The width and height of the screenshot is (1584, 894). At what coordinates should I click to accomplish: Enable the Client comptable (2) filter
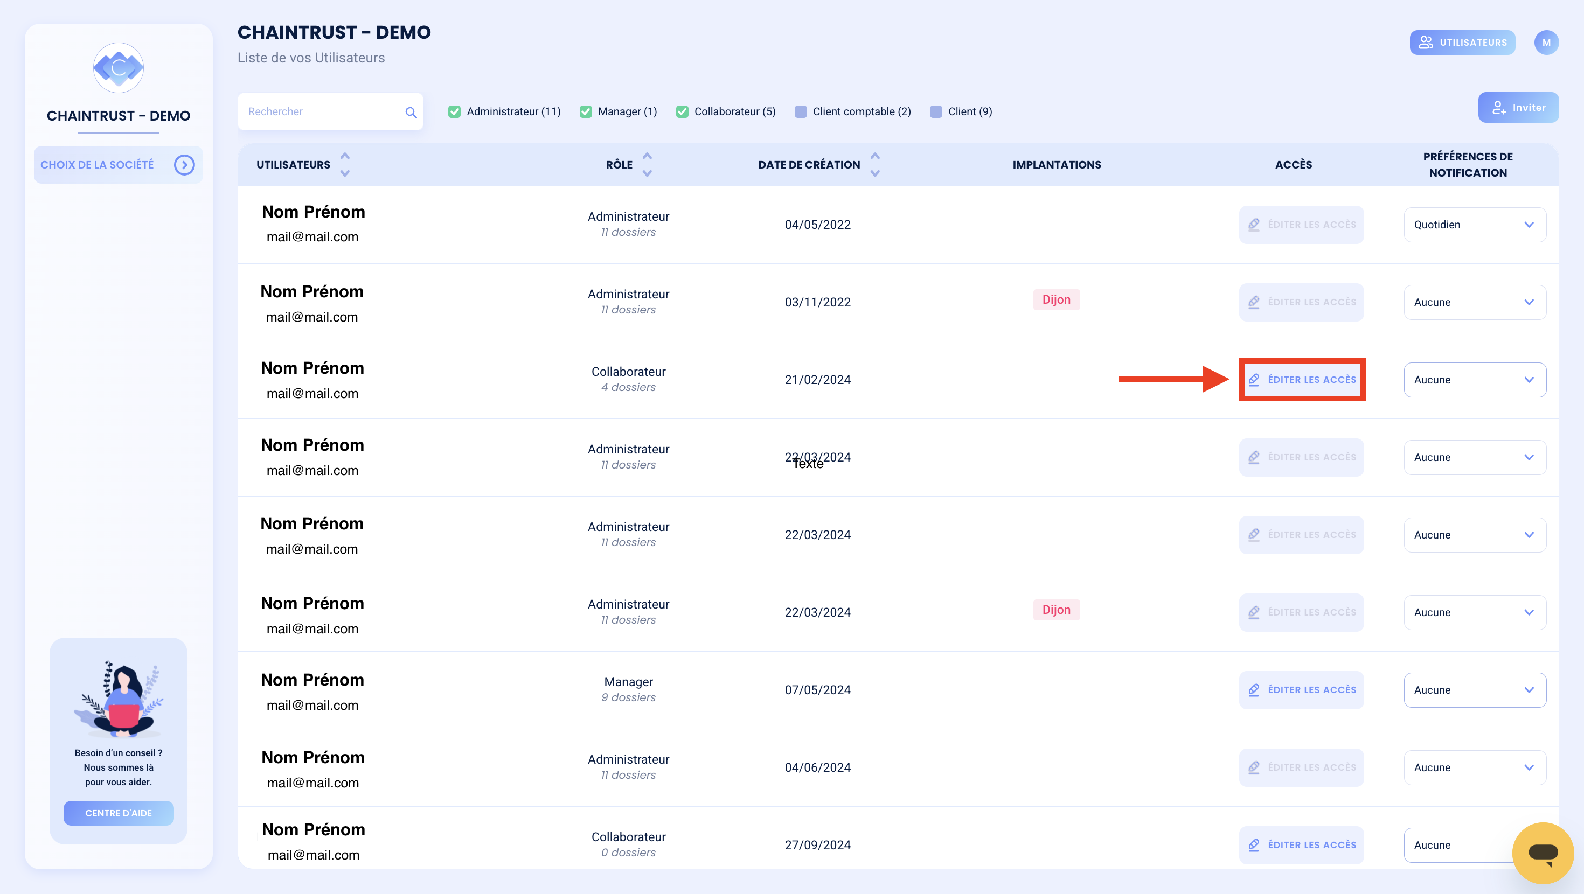click(x=801, y=112)
